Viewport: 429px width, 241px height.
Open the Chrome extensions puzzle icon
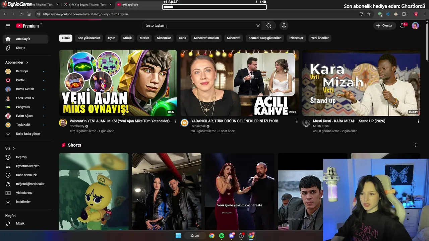404,14
